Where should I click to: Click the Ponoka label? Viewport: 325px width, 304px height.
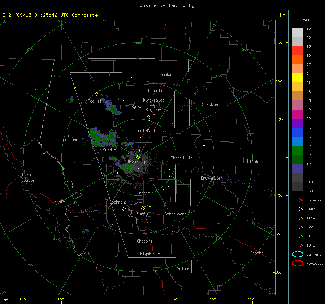(x=165, y=74)
